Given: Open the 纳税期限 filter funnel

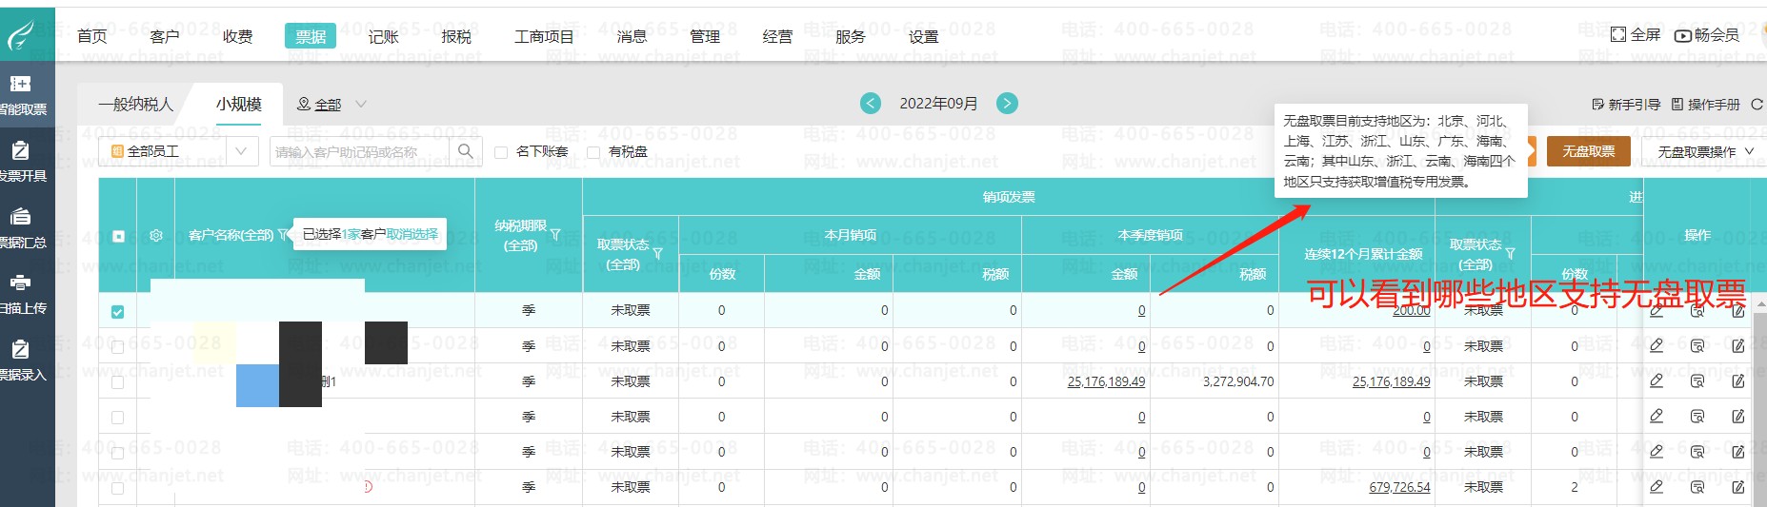Looking at the screenshot, I should tap(555, 235).
